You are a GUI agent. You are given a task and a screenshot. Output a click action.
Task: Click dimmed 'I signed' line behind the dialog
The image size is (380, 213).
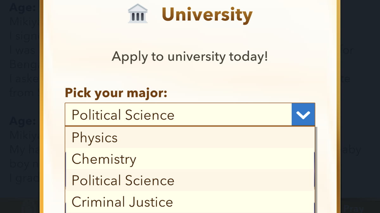click(x=24, y=36)
